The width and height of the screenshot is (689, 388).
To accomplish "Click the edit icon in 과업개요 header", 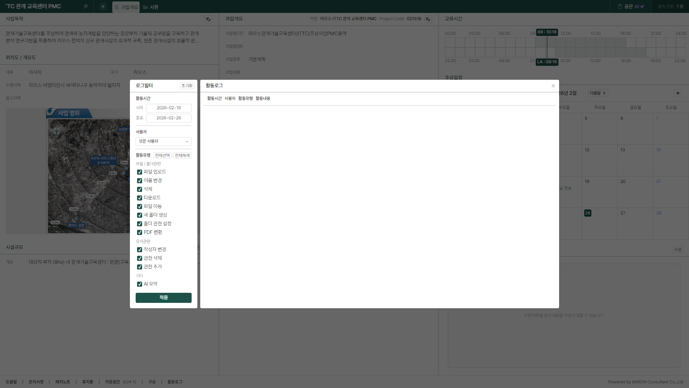I will click(428, 19).
